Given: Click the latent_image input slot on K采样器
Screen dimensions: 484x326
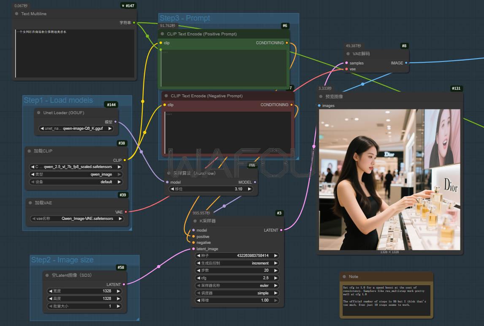Looking at the screenshot, I should 194,249.
